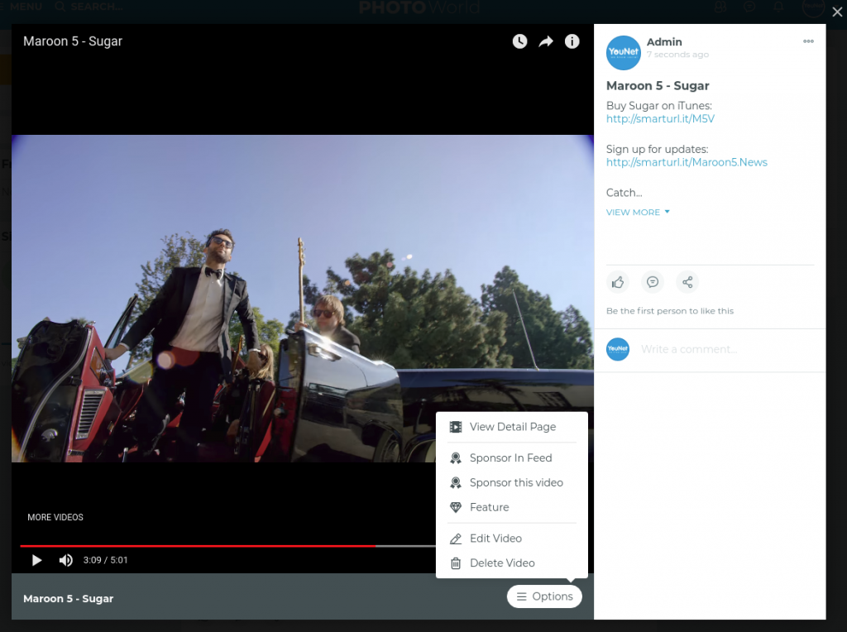The width and height of the screenshot is (847, 632).
Task: Open the Options dropdown button
Action: click(x=544, y=596)
